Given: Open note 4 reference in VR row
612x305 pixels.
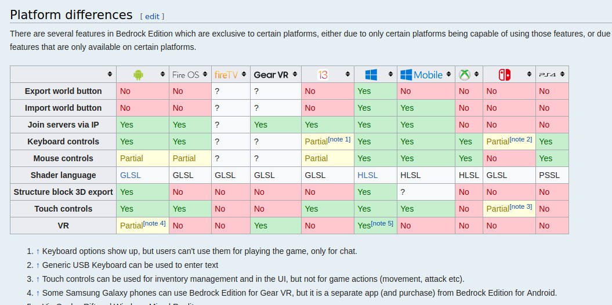Looking at the screenshot, I should [154, 223].
